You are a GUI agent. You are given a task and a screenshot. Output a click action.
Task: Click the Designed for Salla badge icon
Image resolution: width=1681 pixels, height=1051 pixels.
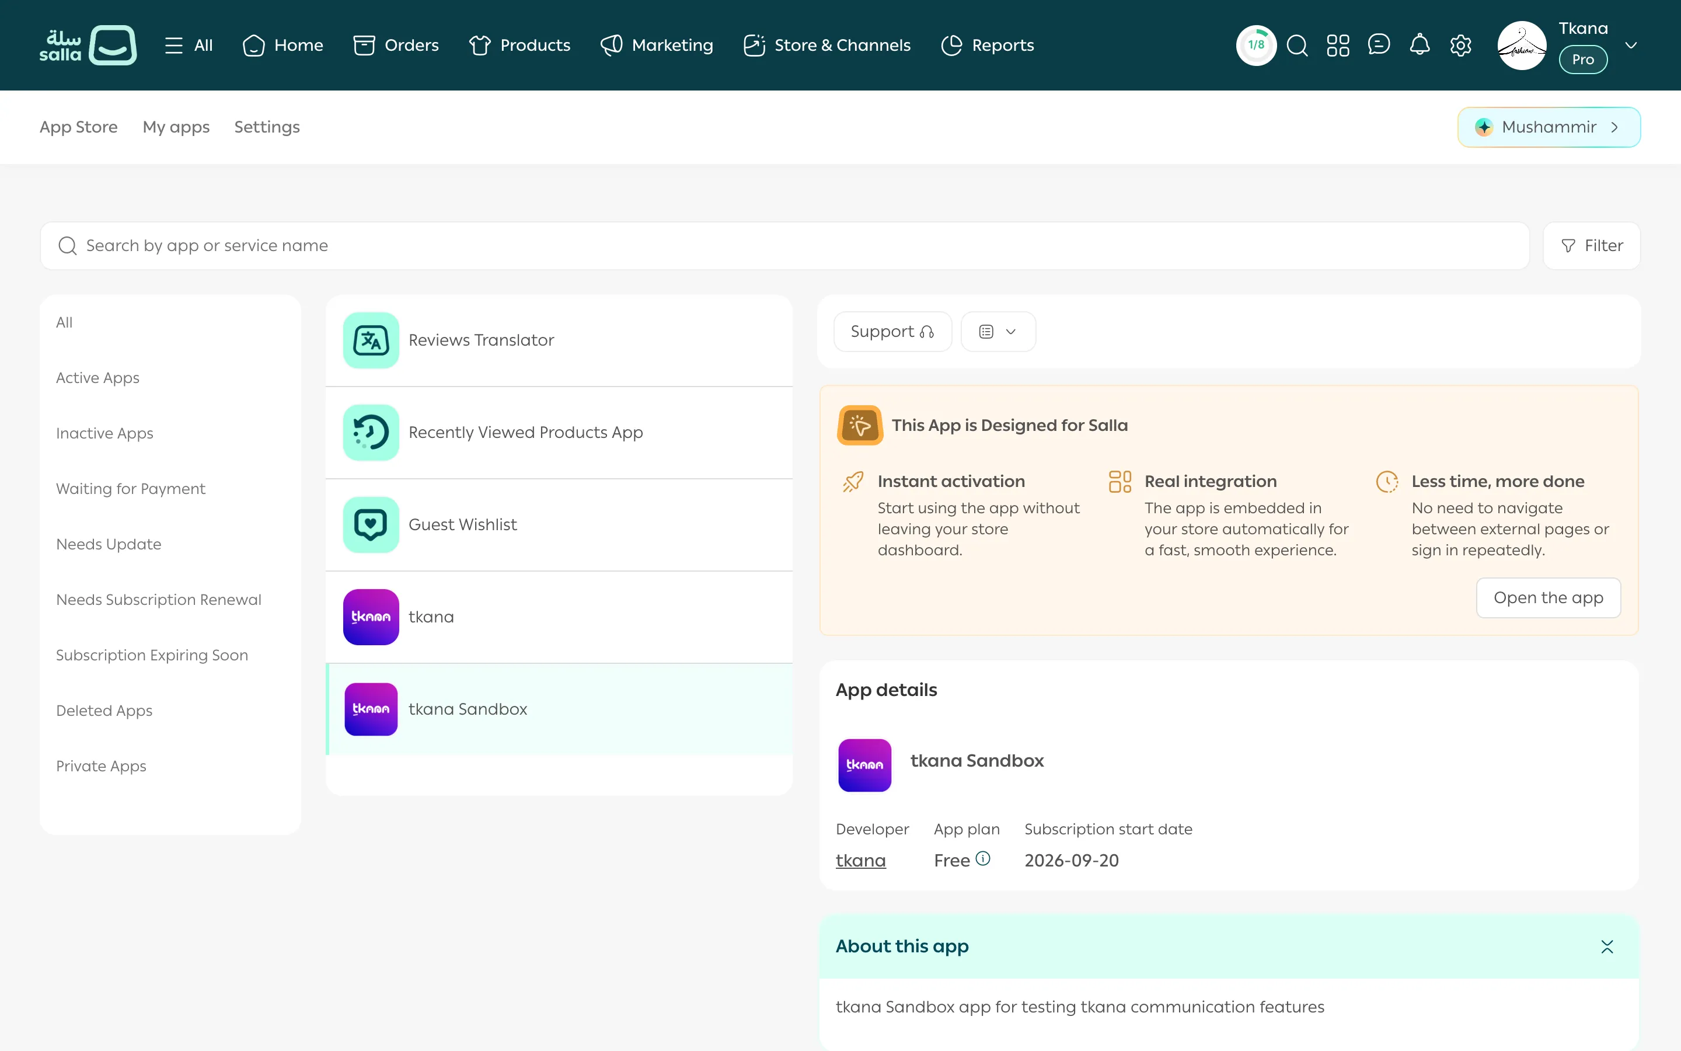[x=860, y=424]
